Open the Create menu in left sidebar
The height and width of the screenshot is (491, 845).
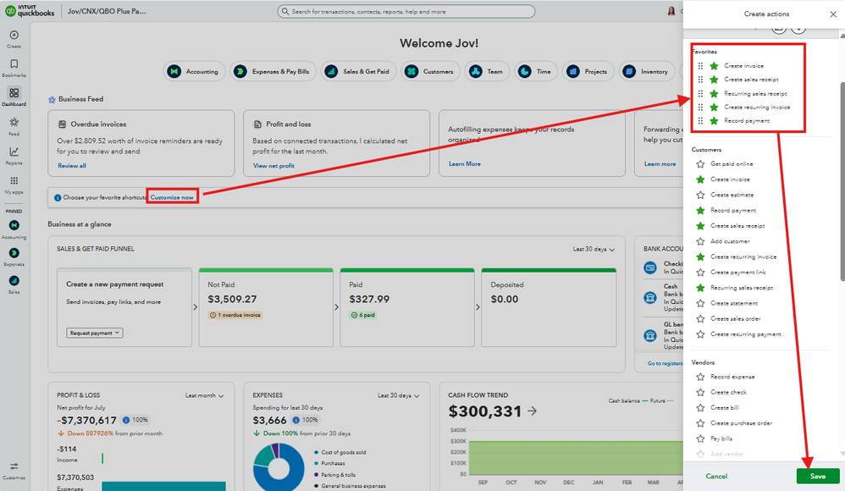tap(14, 39)
